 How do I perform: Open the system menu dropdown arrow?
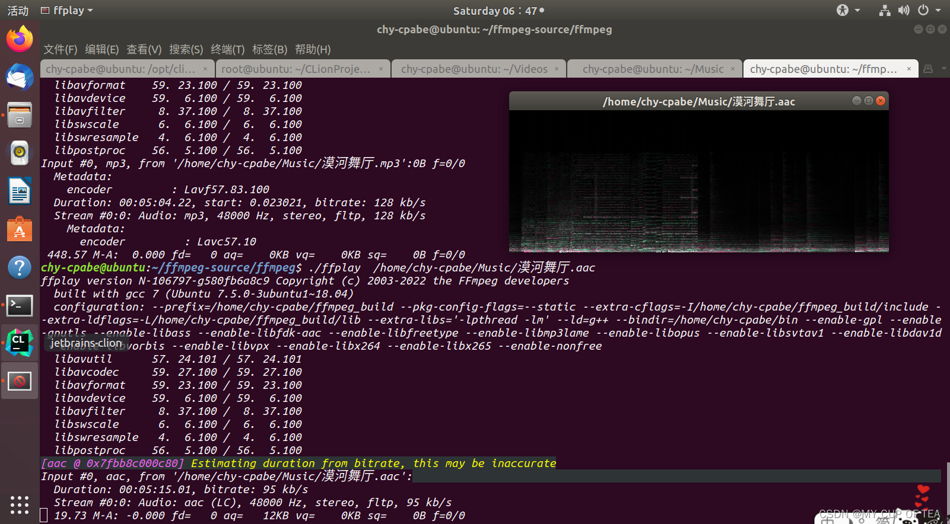[938, 10]
